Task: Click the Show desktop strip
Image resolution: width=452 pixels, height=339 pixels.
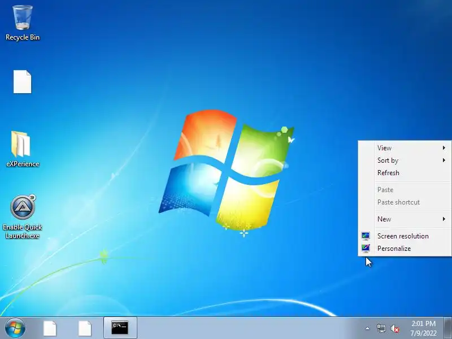Action: 447,328
